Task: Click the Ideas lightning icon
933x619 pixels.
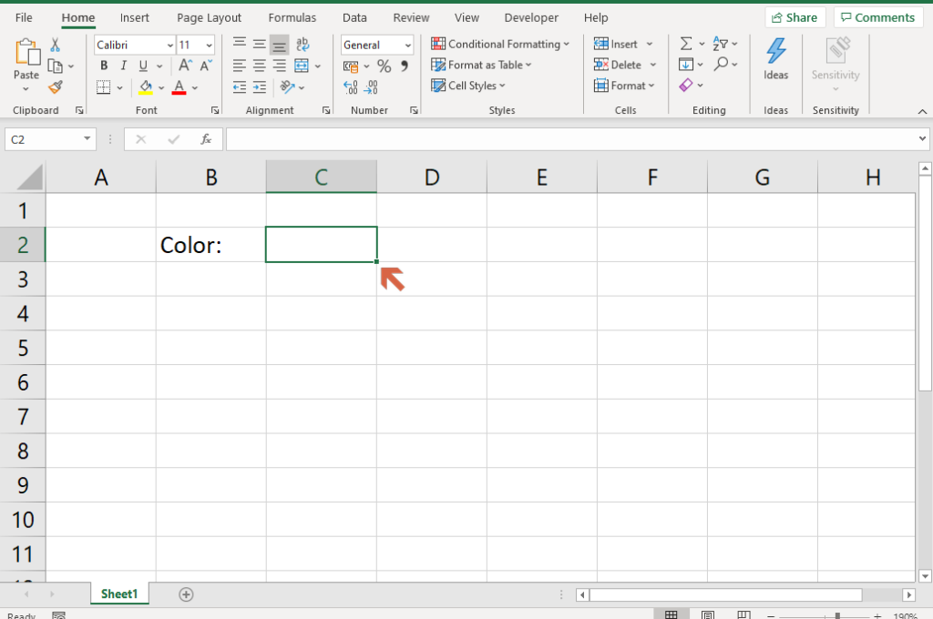Action: pyautogui.click(x=776, y=51)
